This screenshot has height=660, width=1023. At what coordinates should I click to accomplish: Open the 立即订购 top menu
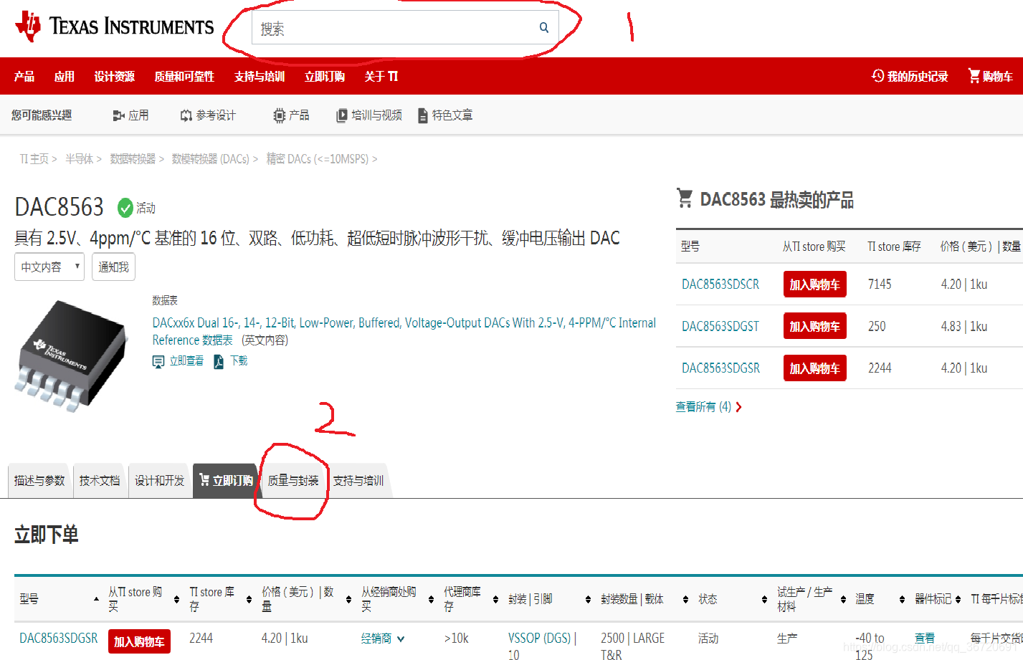tap(325, 76)
